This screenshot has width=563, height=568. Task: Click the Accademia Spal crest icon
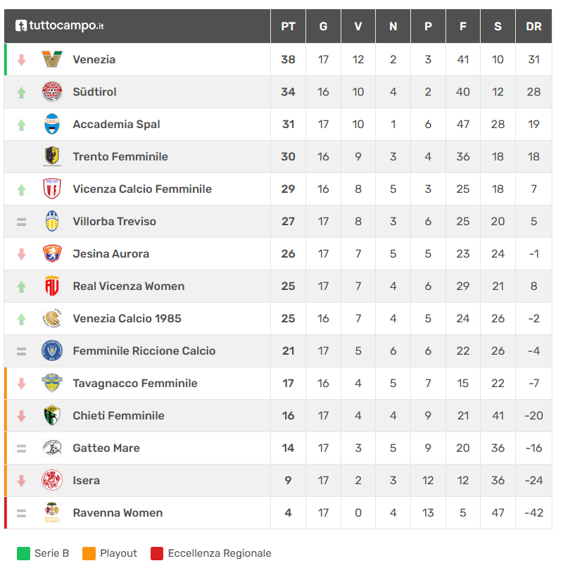(x=52, y=125)
